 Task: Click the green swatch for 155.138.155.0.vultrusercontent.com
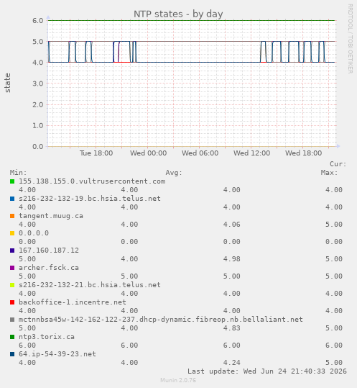12,181
